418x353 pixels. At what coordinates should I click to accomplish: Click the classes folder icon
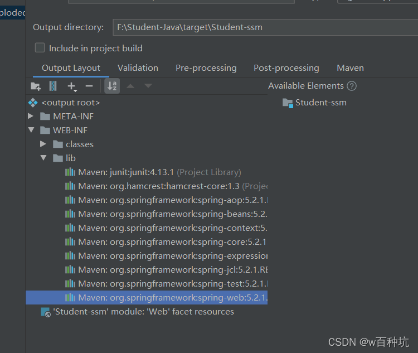click(58, 144)
